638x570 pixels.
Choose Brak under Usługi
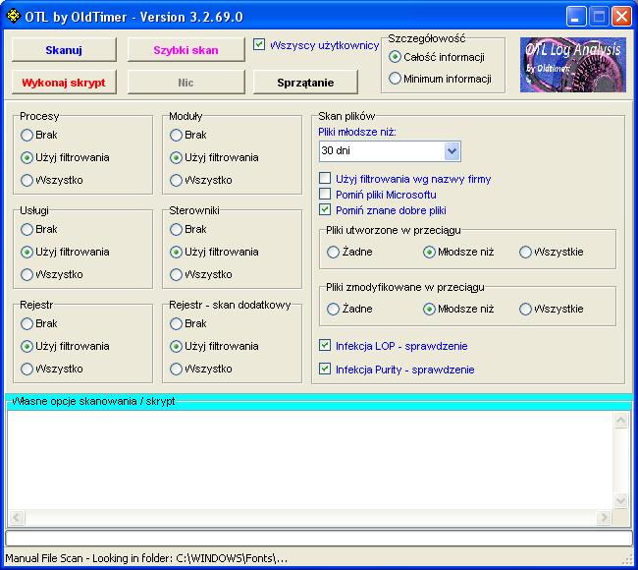27,229
